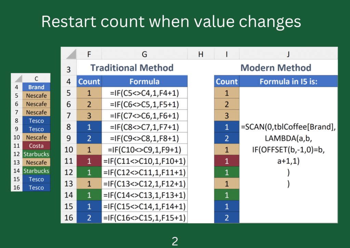Select the Brand header cell
The width and height of the screenshot is (350, 248).
point(36,87)
